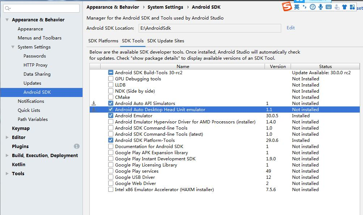Image resolution: width=363 pixels, height=215 pixels.
Task: Click the Sogou input method logo
Action: pyautogui.click(x=287, y=7)
